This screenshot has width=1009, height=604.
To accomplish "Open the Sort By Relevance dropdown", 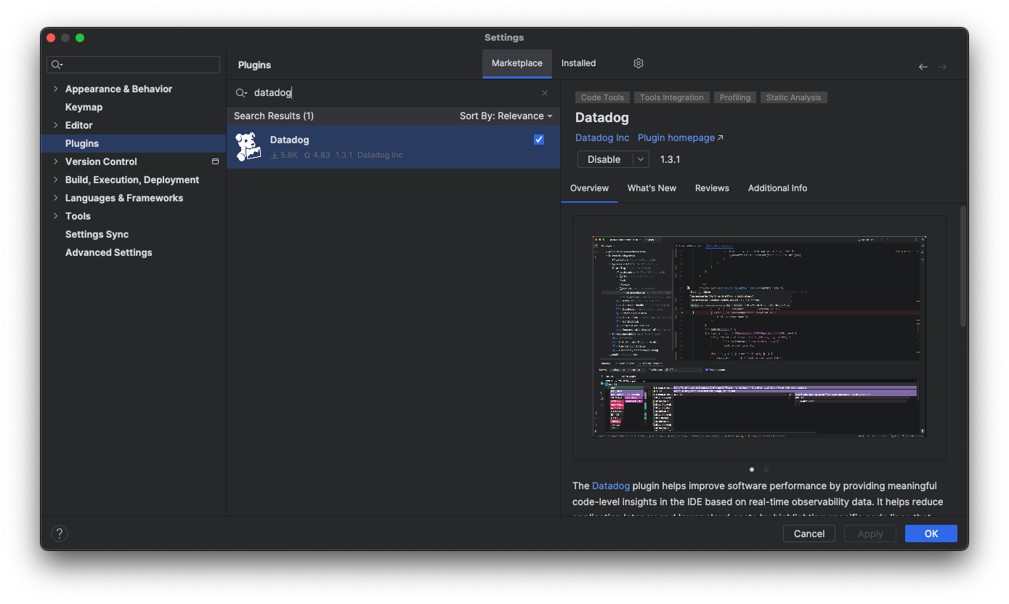I will click(x=506, y=116).
